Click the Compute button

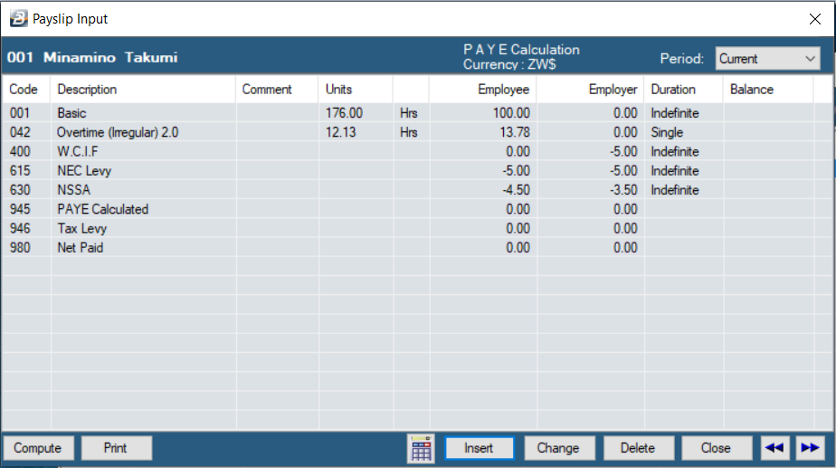[38, 448]
